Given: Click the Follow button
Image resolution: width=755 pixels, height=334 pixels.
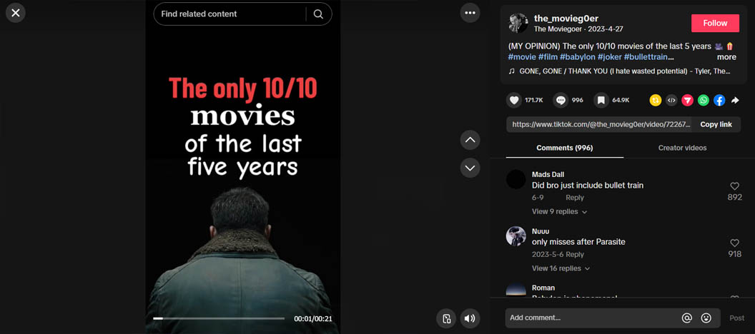Looking at the screenshot, I should coord(715,23).
